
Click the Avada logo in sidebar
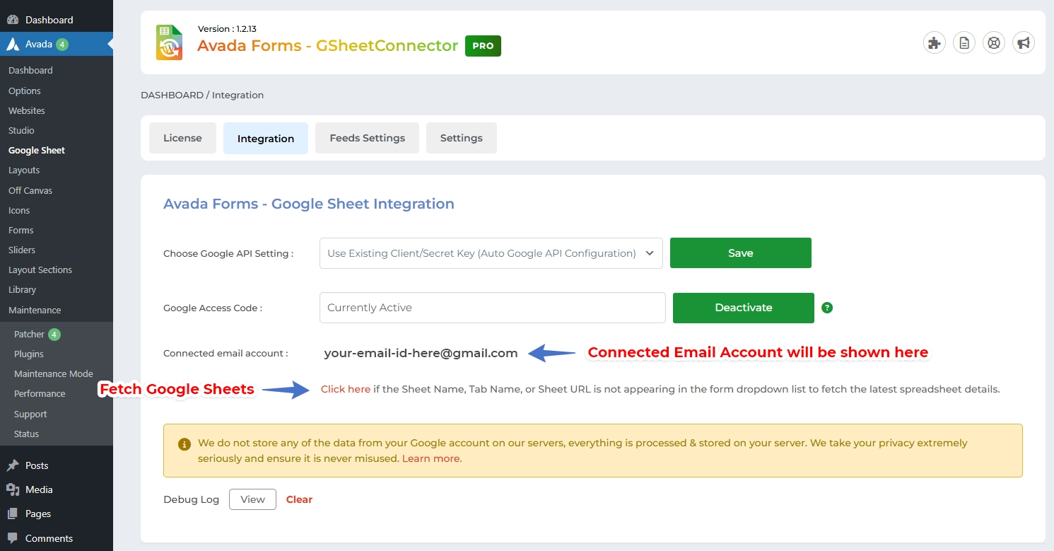click(13, 44)
